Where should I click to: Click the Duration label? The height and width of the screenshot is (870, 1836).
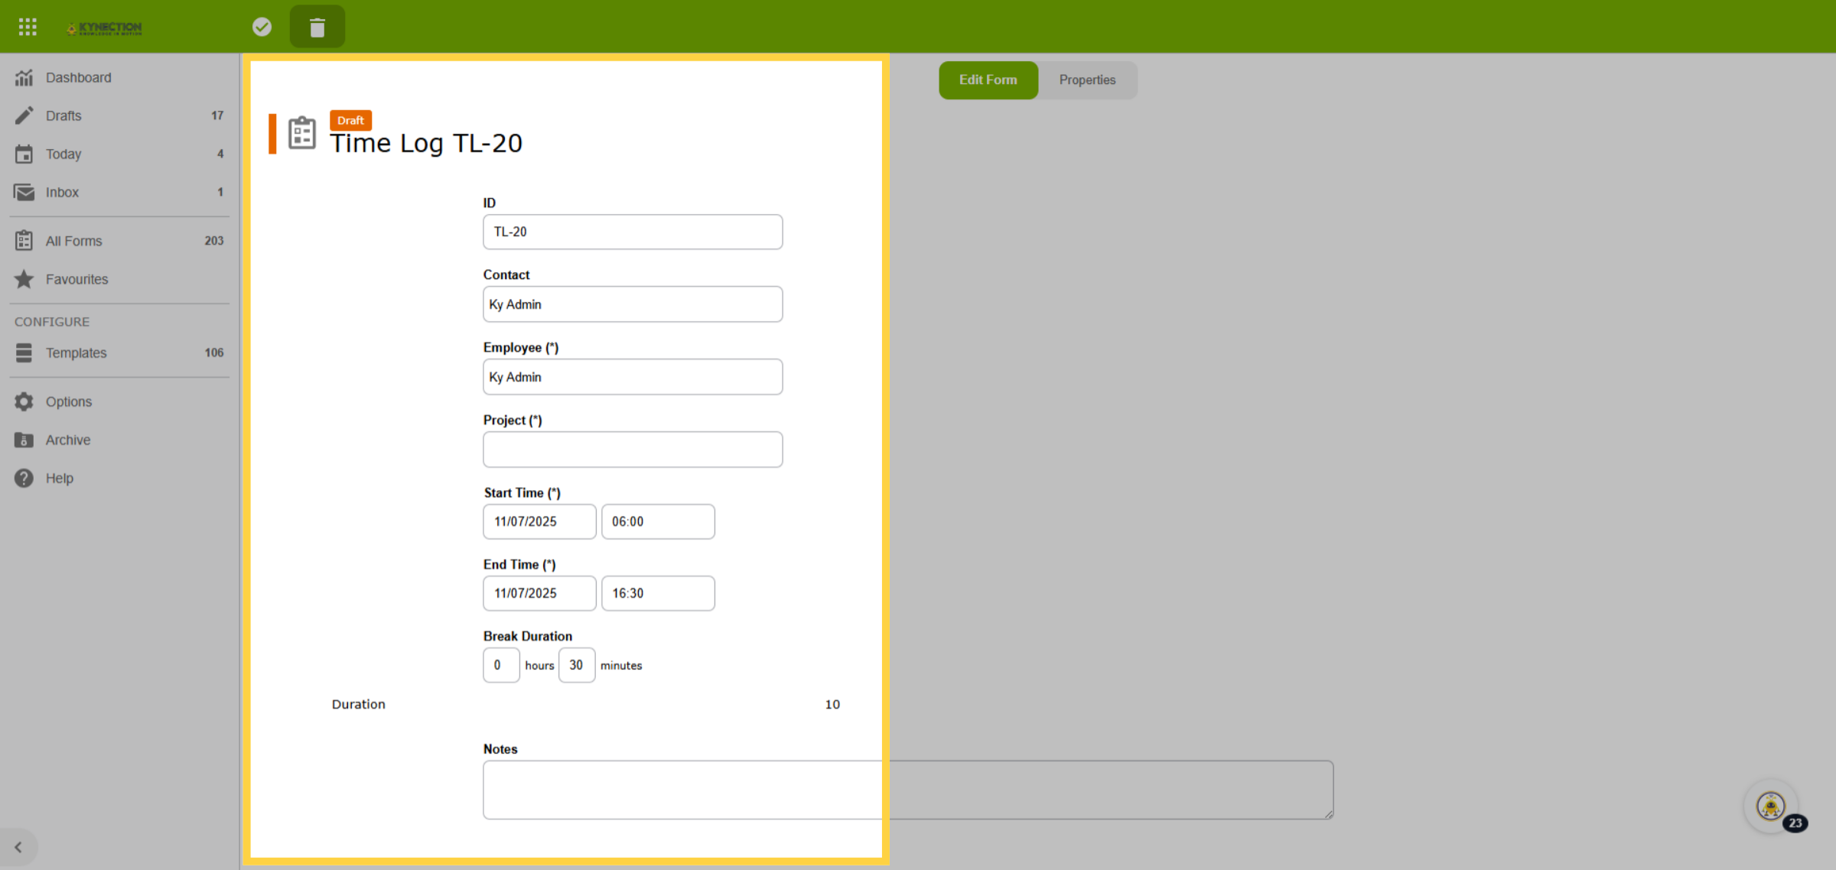pos(358,704)
